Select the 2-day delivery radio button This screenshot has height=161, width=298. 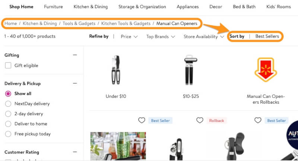[x=8, y=114]
